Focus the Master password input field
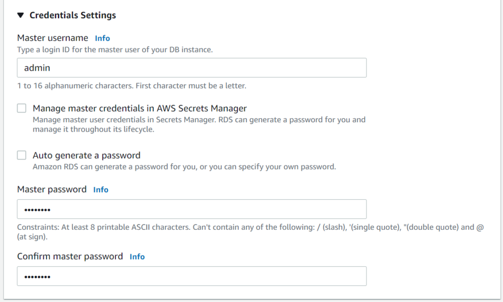This screenshot has width=503, height=302. pyautogui.click(x=192, y=209)
